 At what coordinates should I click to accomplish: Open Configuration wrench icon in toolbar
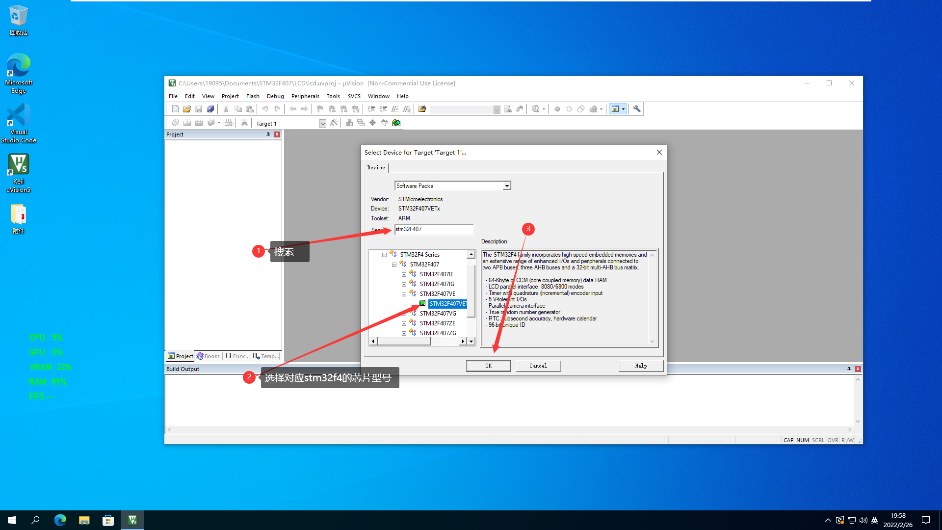click(x=637, y=109)
